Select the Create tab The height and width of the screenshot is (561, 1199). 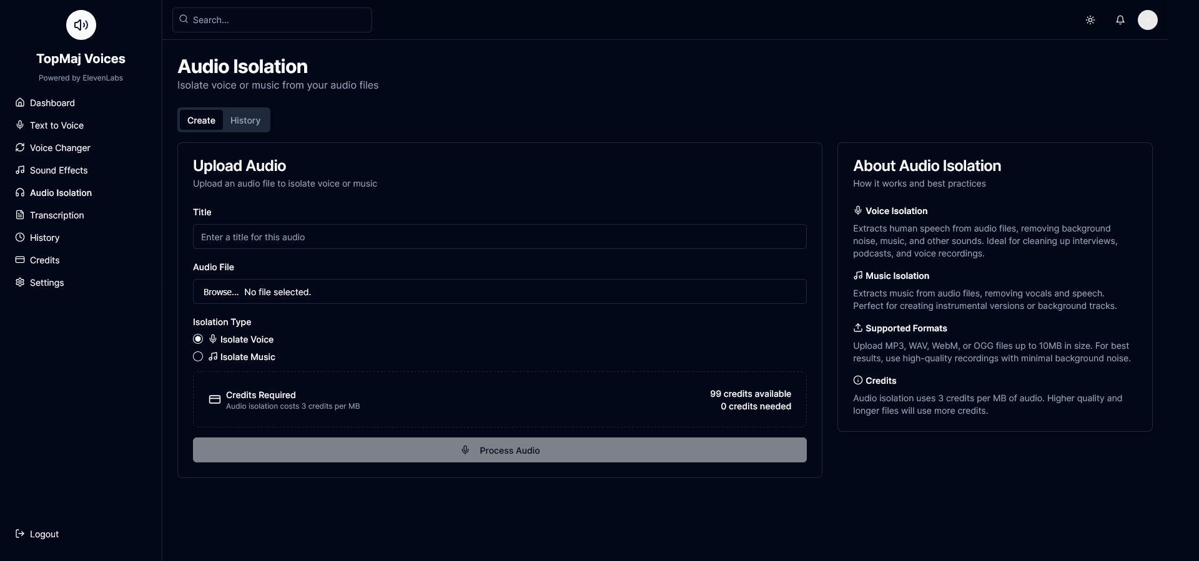tap(201, 120)
